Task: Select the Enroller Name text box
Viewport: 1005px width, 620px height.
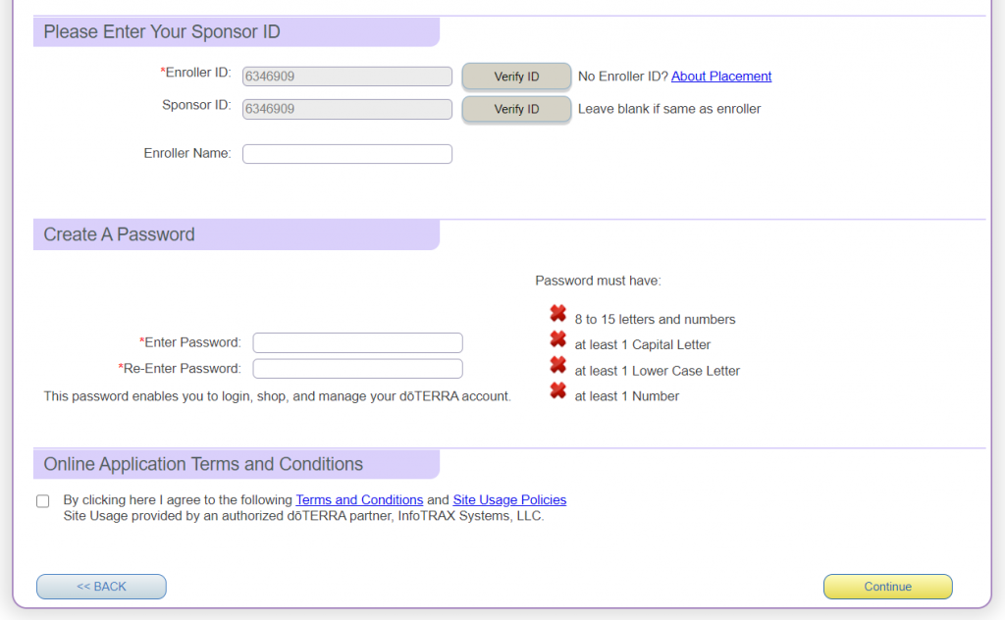Action: coord(346,154)
